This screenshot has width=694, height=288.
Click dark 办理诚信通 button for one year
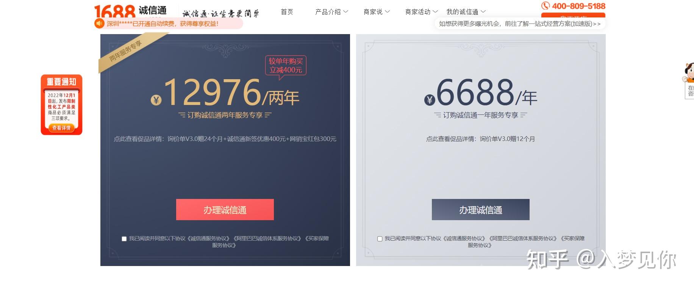tap(481, 210)
